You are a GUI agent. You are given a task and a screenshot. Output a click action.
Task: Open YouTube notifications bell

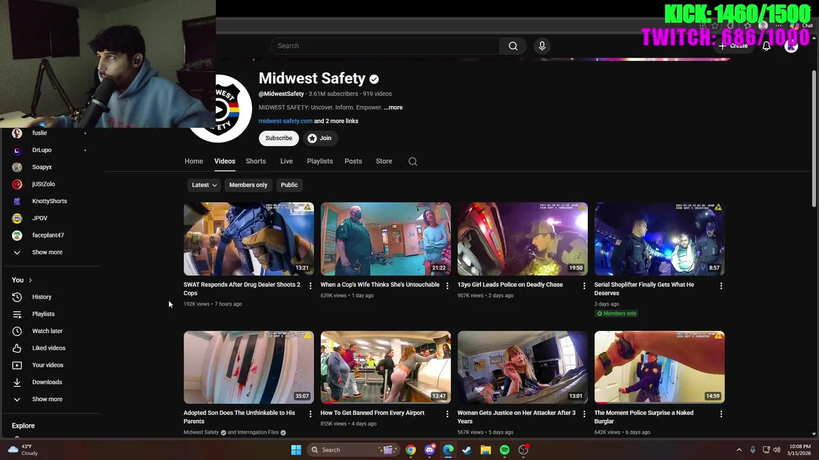[767, 46]
